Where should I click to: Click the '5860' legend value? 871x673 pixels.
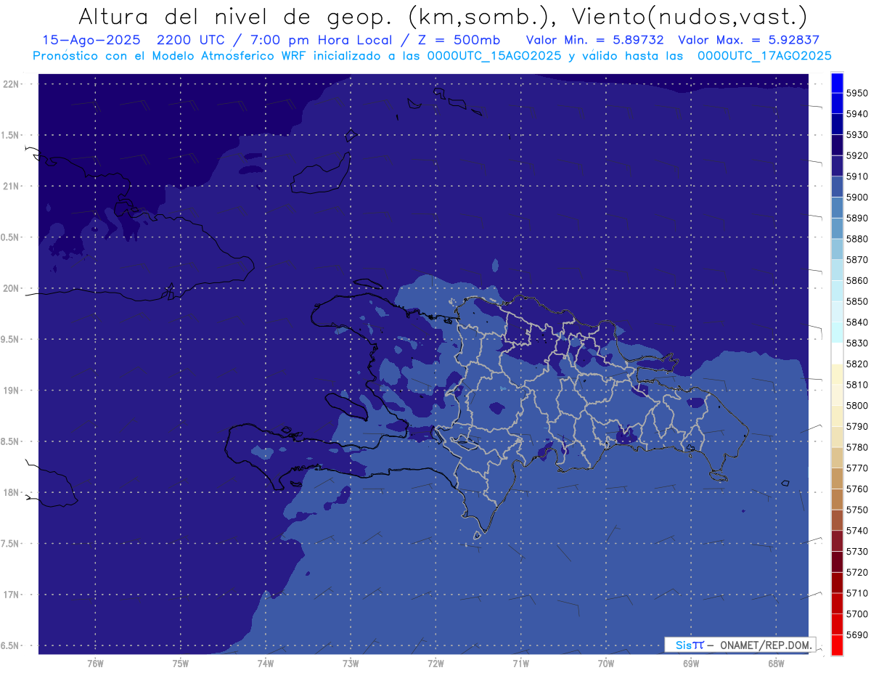point(856,280)
